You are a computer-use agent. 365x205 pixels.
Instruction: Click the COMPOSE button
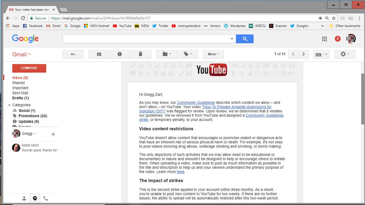(x=29, y=68)
